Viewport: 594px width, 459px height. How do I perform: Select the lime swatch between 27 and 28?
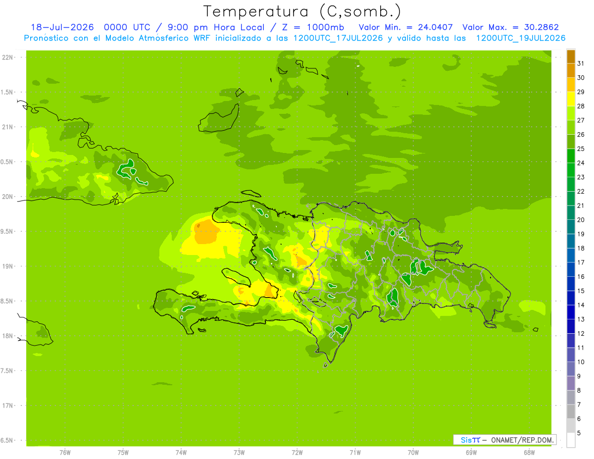tap(571, 113)
